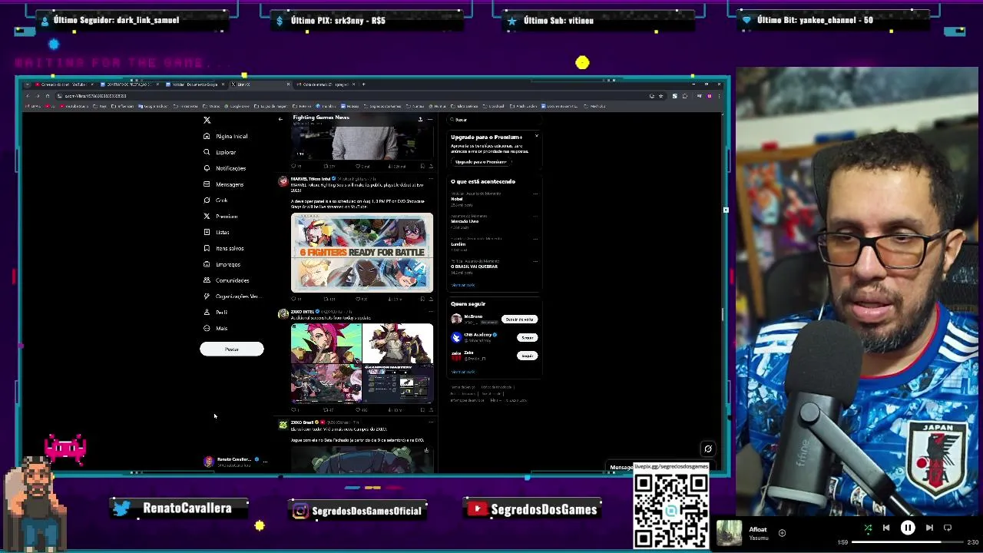Open the Afloat album art thumbnail
This screenshot has width=983, height=553.
(x=730, y=533)
